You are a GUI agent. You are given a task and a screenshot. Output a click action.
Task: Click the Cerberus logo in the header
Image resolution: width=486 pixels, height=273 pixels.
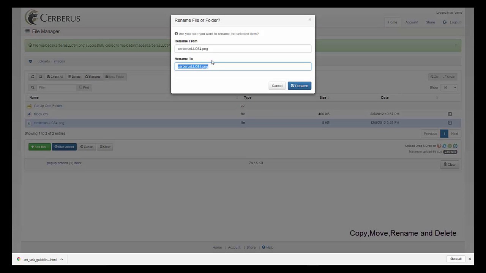(x=52, y=17)
